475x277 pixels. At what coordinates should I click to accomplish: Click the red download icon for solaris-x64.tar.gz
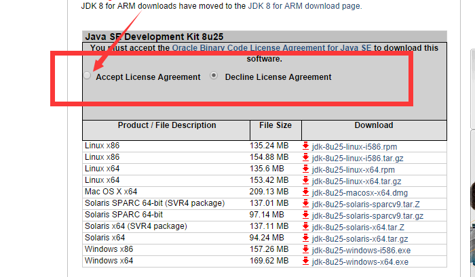(x=305, y=238)
